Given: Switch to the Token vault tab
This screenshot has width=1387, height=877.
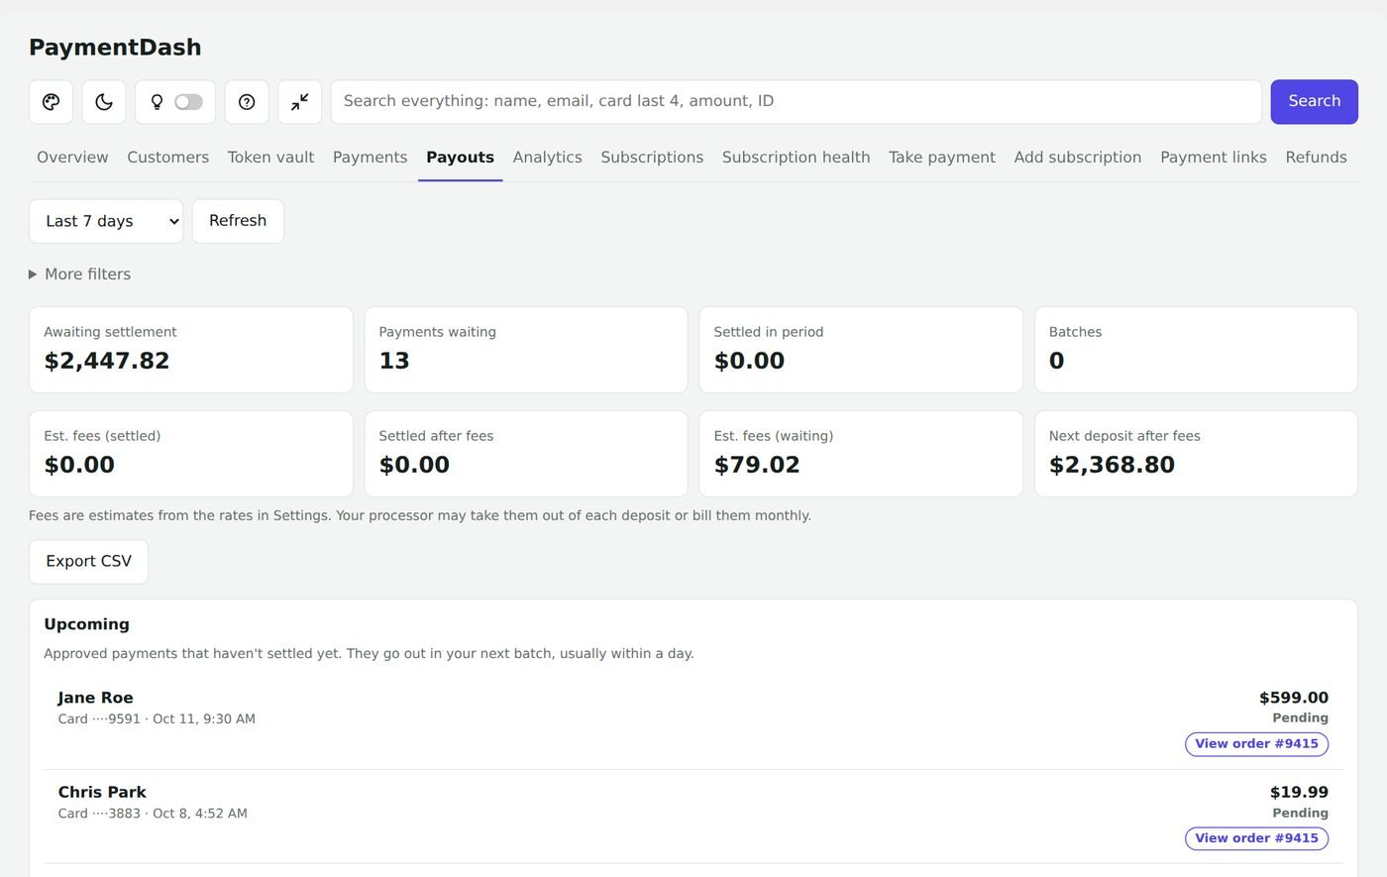Looking at the screenshot, I should [270, 158].
